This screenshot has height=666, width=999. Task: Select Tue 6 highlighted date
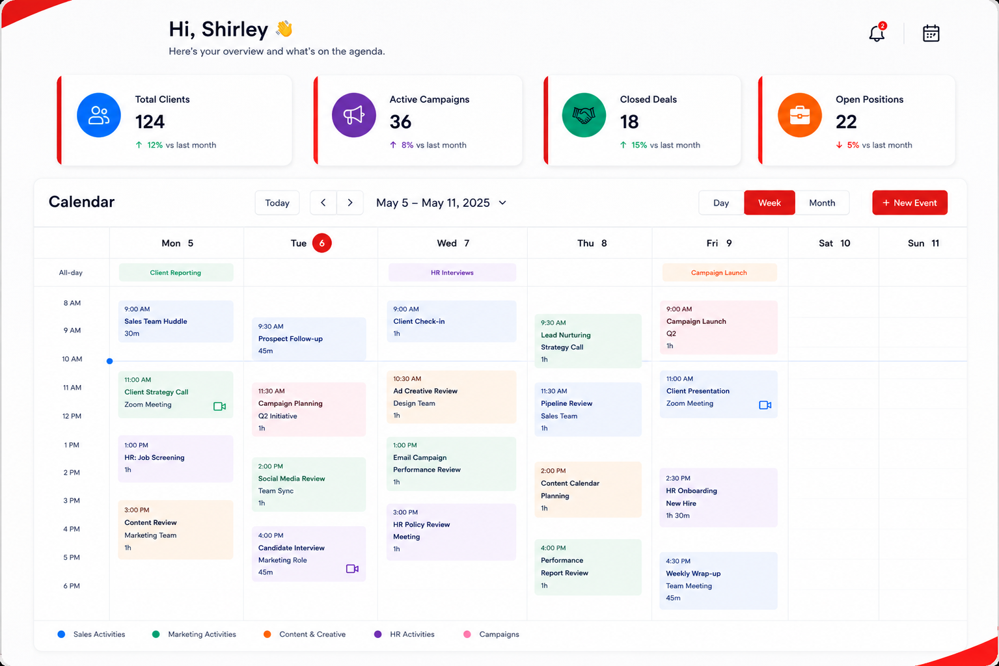[322, 243]
